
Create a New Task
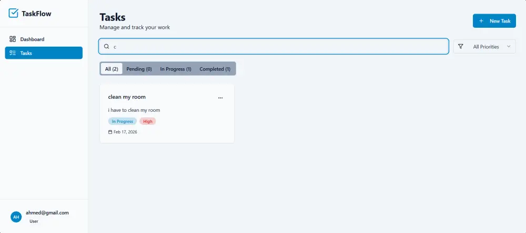(x=494, y=21)
